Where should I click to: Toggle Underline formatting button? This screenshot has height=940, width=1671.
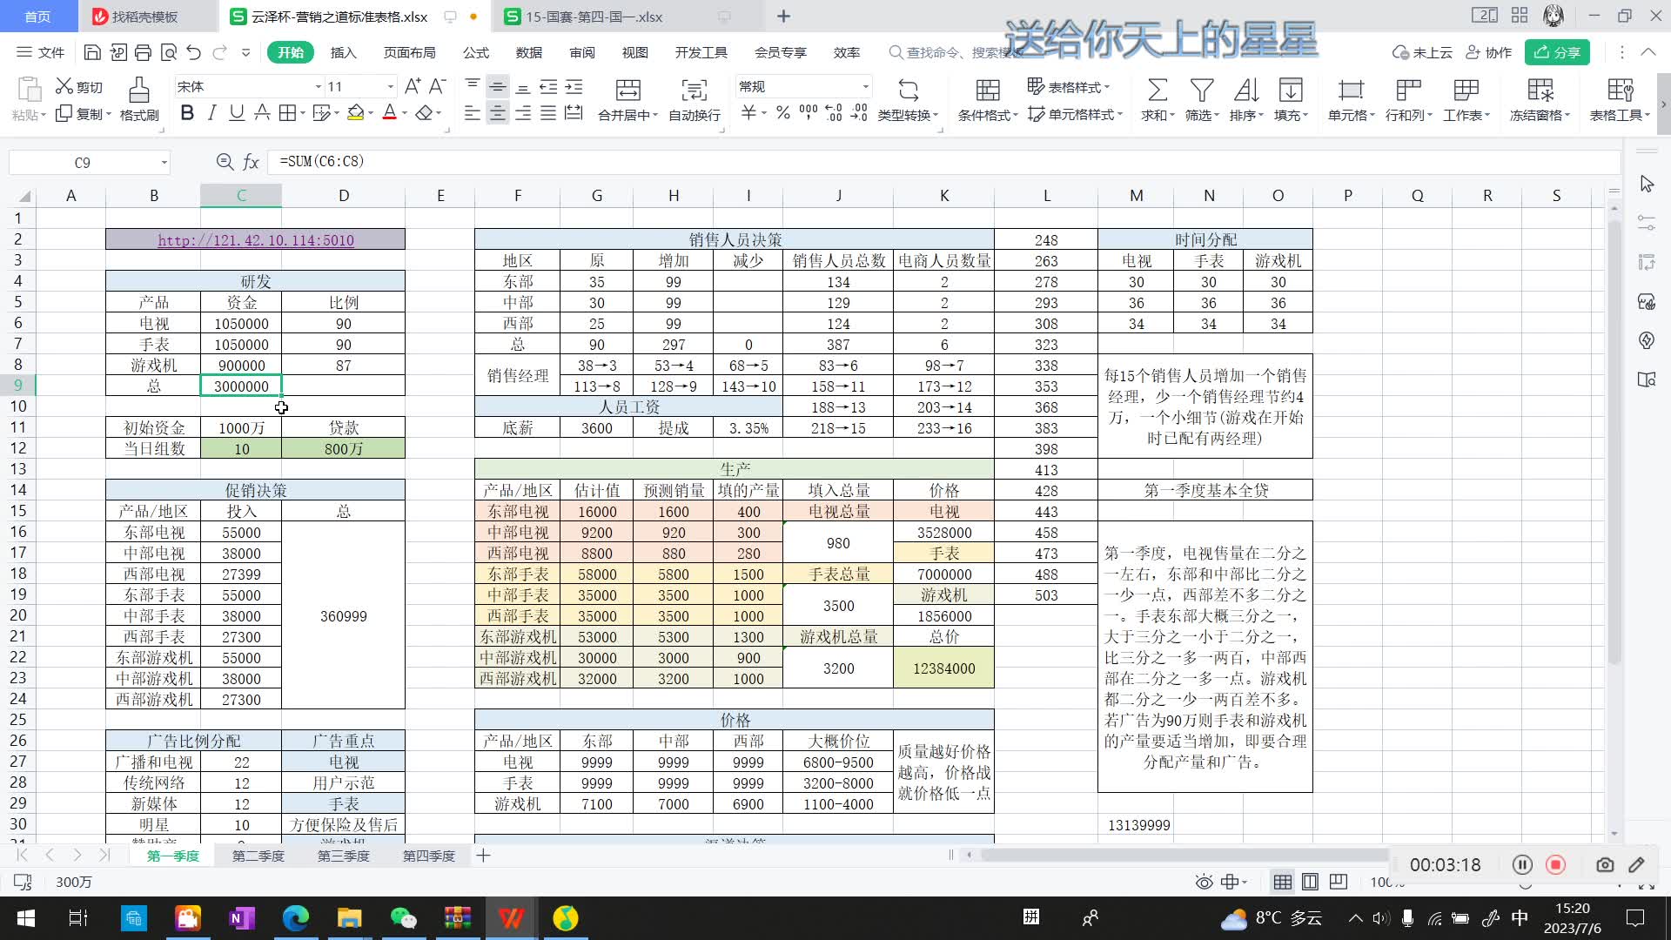236,113
